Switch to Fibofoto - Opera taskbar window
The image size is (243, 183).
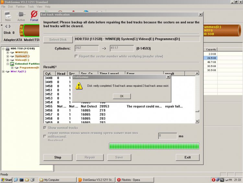pyautogui.click(x=135, y=180)
